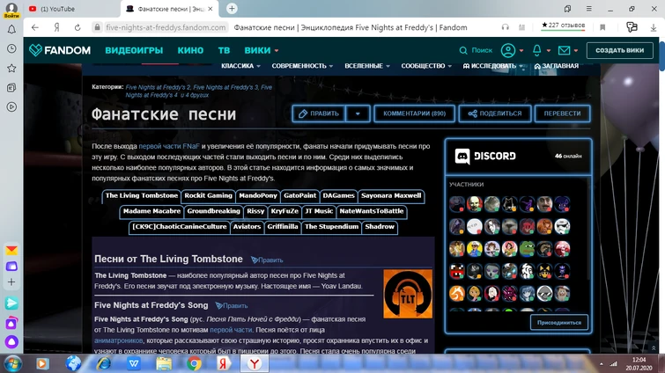Close the Fandom browser tab
665x373 pixels.
(211, 9)
